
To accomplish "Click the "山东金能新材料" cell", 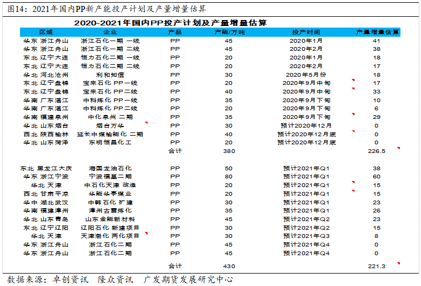I will coord(110,219).
